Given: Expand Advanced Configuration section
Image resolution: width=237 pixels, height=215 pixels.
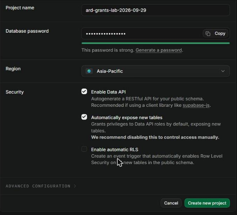Looking at the screenshot, I should point(41,186).
